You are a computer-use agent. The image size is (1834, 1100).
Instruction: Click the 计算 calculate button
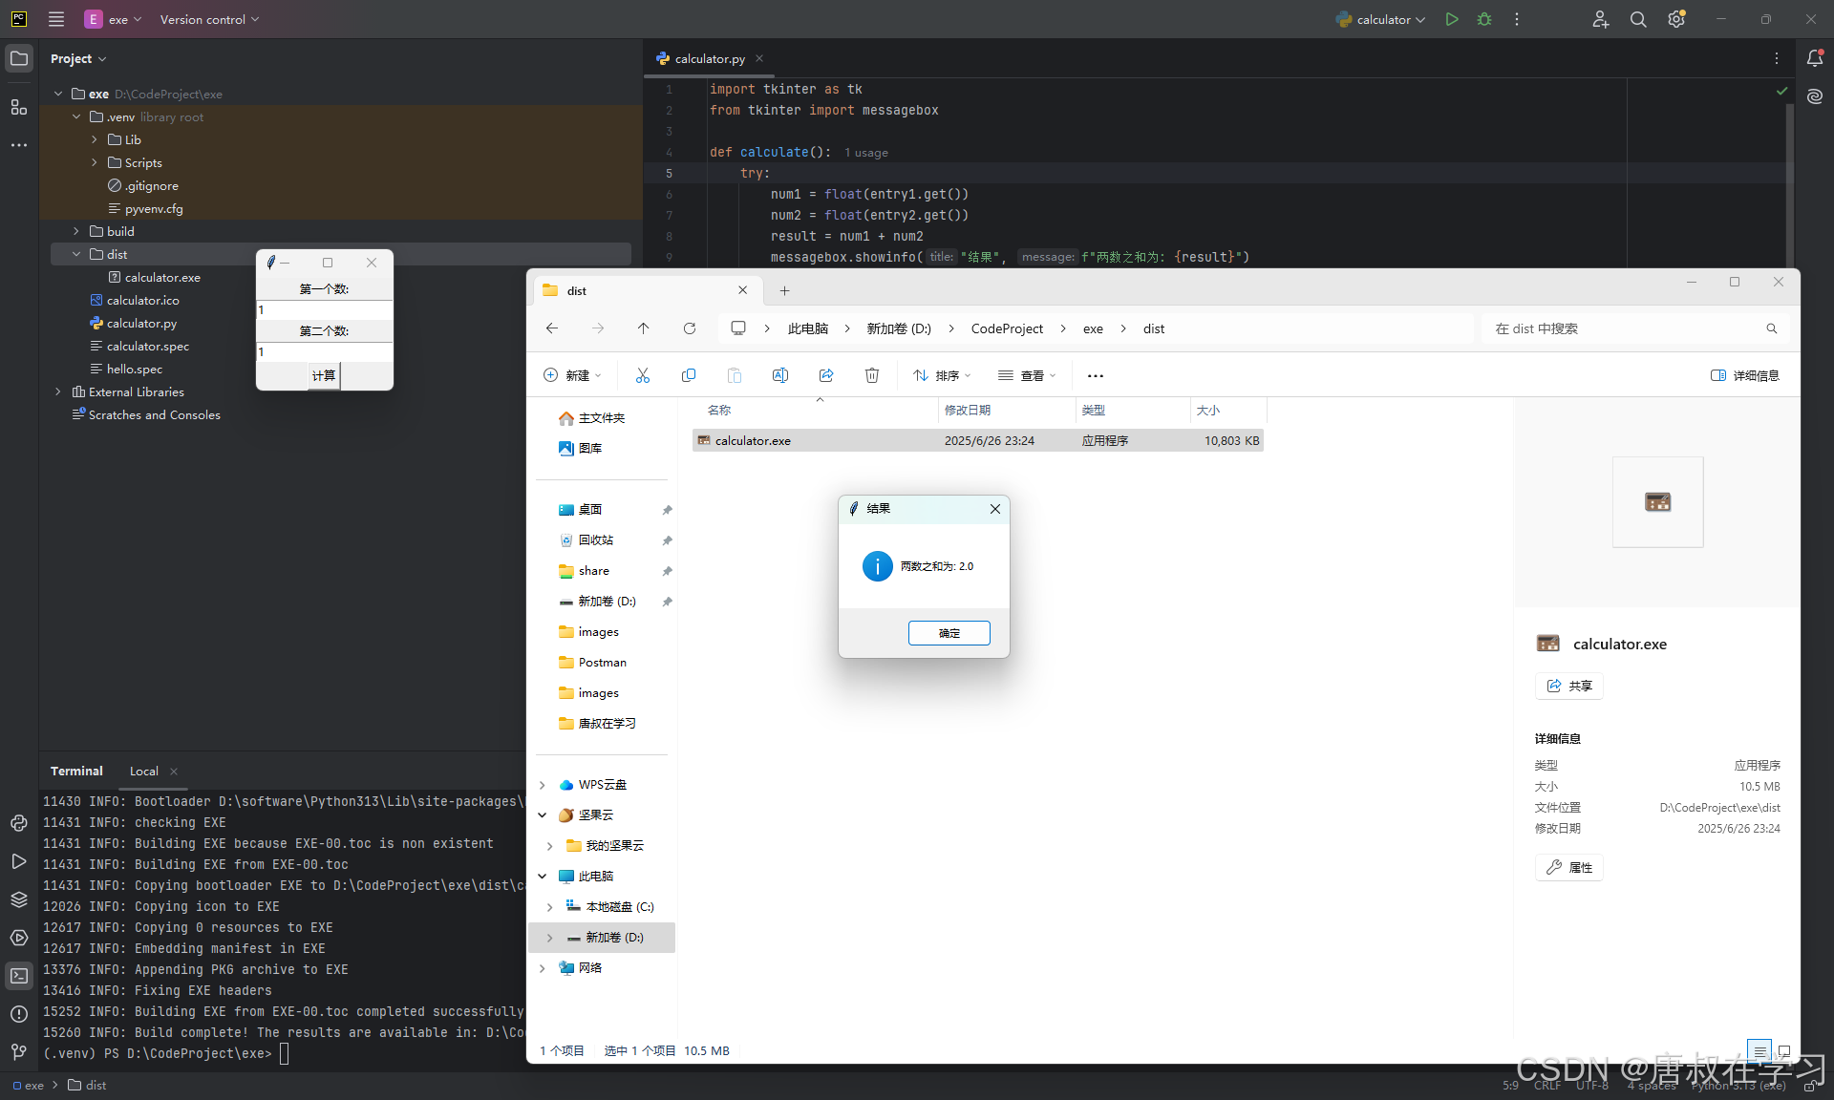[323, 375]
